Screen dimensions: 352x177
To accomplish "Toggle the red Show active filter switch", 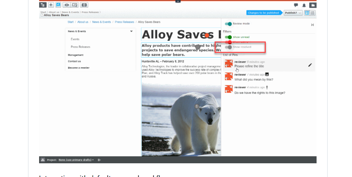I will point(228,42).
